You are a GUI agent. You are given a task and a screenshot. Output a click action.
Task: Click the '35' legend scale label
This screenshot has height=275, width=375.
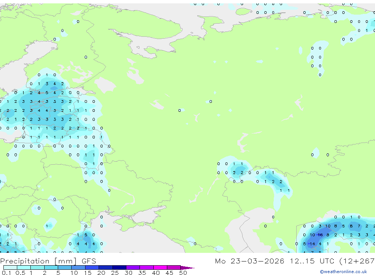click(142, 273)
